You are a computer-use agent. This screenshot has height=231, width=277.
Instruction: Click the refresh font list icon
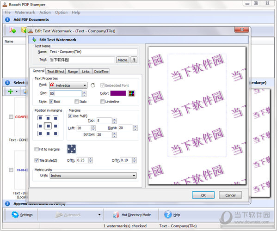93,85
